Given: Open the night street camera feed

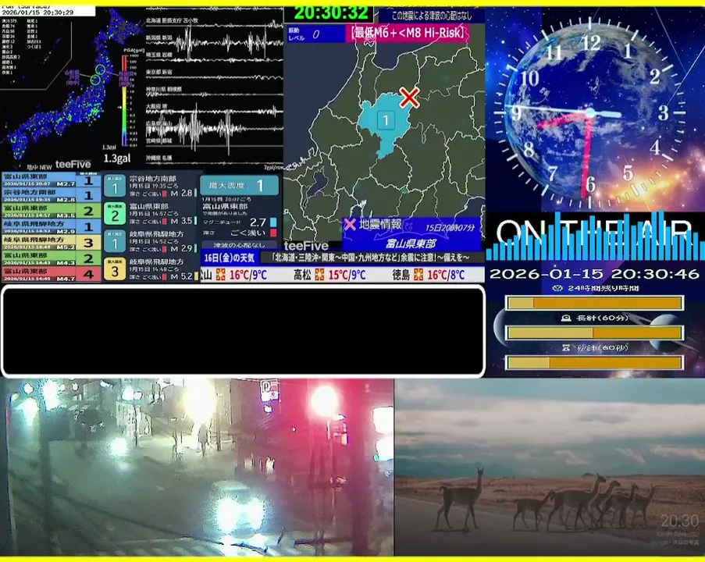Looking at the screenshot, I should click(x=197, y=467).
